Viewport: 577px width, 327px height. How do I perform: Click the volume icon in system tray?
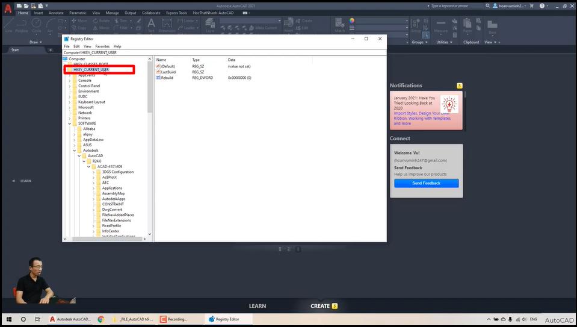pos(524,319)
